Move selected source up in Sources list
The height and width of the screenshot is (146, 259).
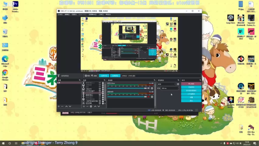click(x=95, y=106)
